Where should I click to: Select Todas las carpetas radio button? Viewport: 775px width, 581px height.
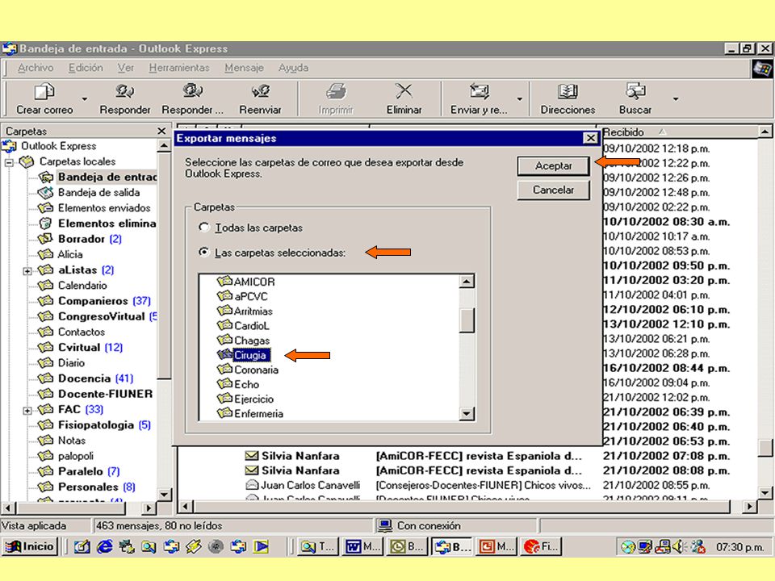pyautogui.click(x=203, y=228)
